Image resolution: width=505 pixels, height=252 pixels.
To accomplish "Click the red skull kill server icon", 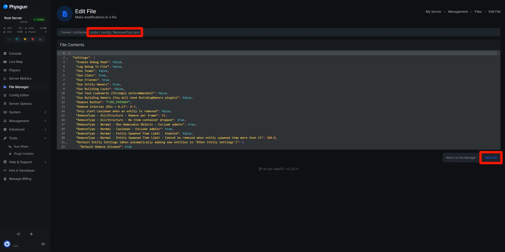I will [x=33, y=39].
